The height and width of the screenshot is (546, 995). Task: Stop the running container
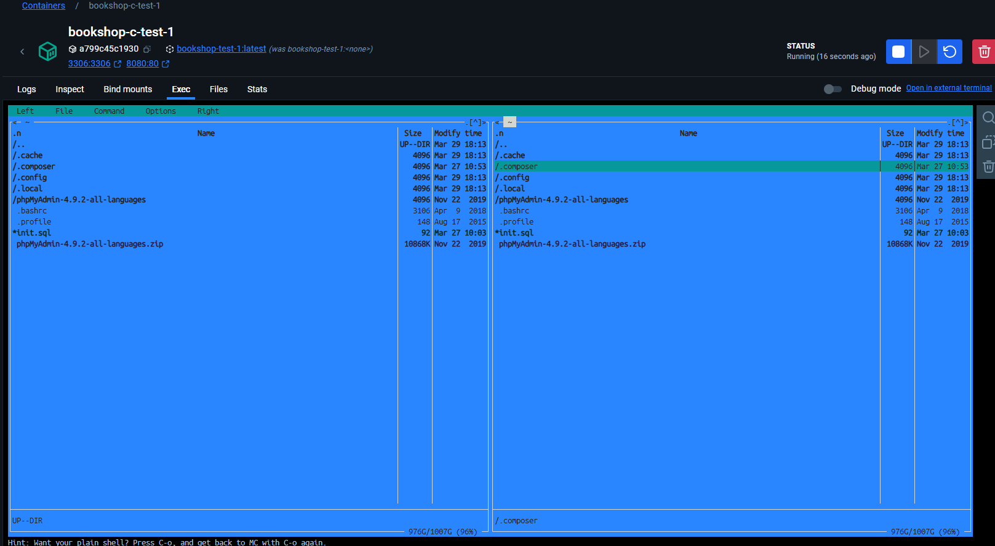click(x=898, y=52)
